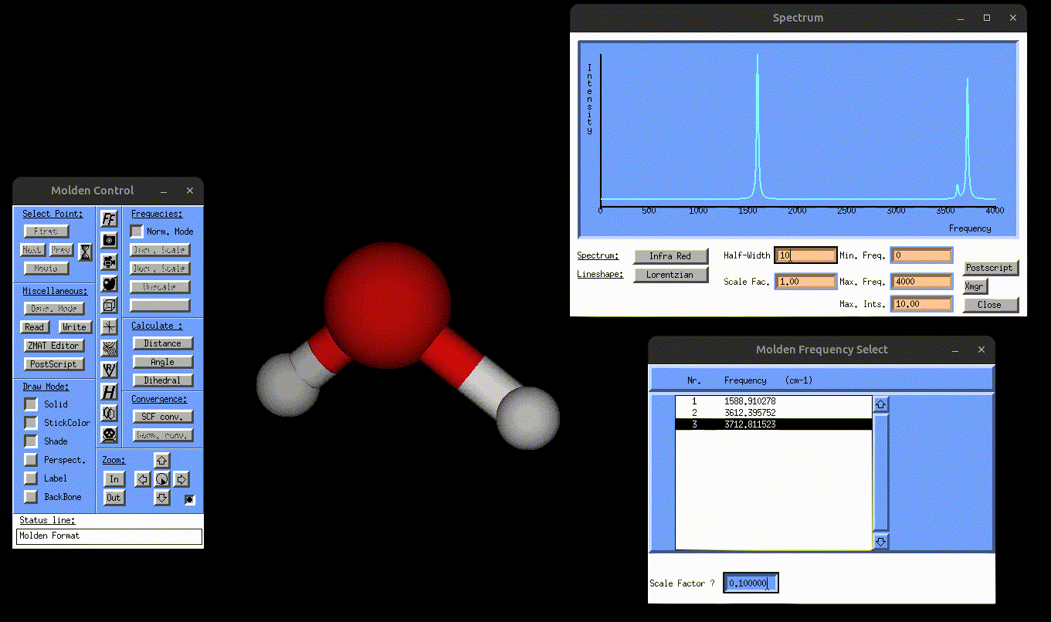Viewport: 1051px width, 622px height.
Task: Enable the Label checkbox
Action: coord(31,478)
